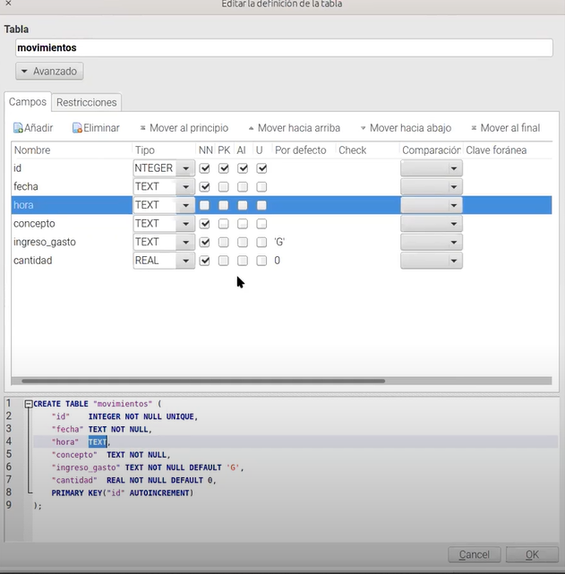Click Mover al principio
This screenshot has height=574, width=565.
point(184,128)
